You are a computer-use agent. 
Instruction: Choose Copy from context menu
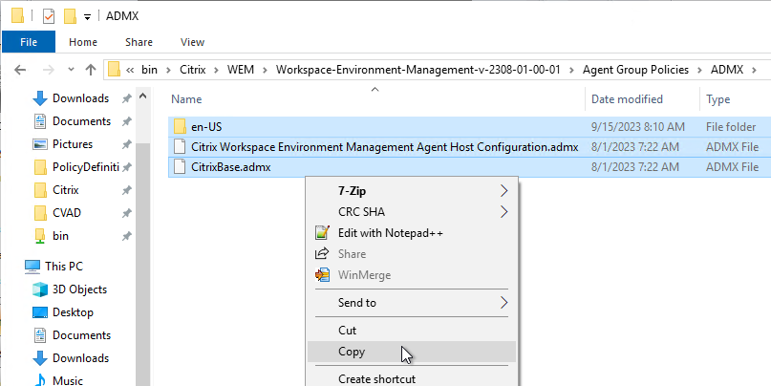412,352
